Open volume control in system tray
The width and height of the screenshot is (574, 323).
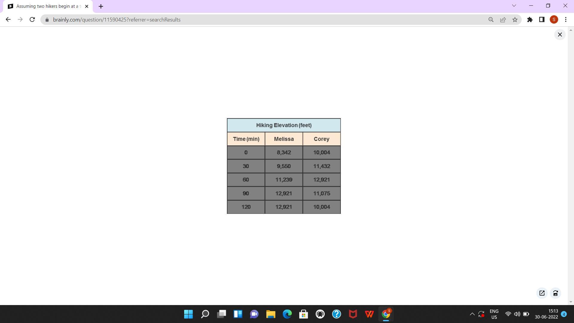(x=517, y=314)
